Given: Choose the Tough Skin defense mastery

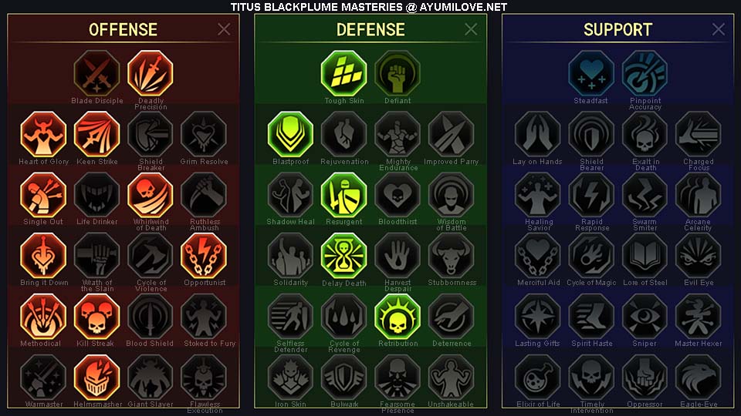Looking at the screenshot, I should [343, 74].
